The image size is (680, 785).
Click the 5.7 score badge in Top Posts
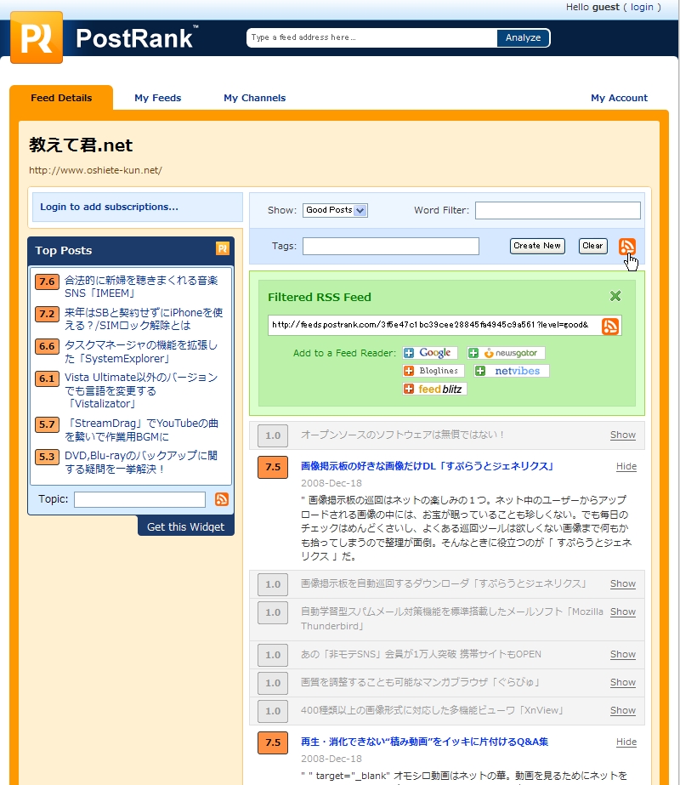(47, 424)
